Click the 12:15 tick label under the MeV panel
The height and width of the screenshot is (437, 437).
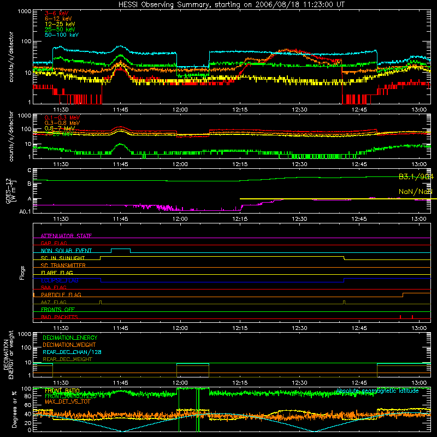coord(240,164)
